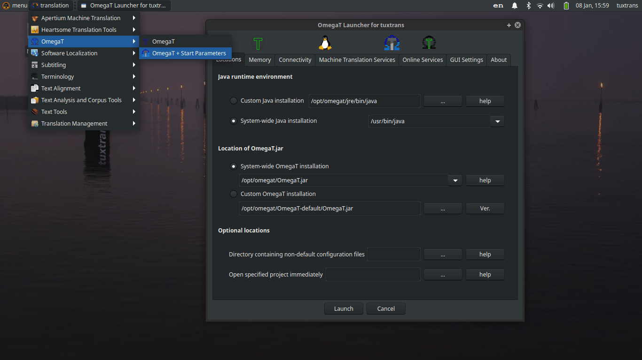Click the Subtitling menu icon
This screenshot has width=642, height=360.
pyautogui.click(x=35, y=65)
